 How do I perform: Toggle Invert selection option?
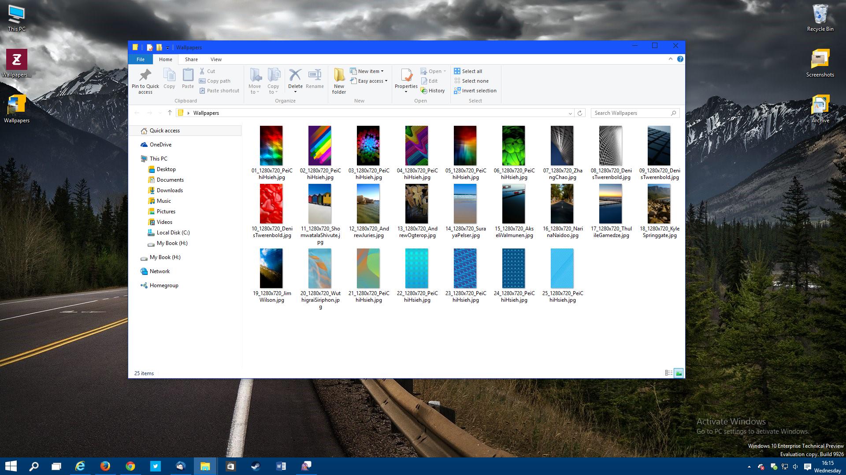coord(476,91)
